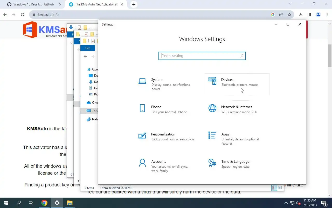Viewport: 332px width, 208px height.
Task: Maximize the Settings window
Action: [x=288, y=24]
